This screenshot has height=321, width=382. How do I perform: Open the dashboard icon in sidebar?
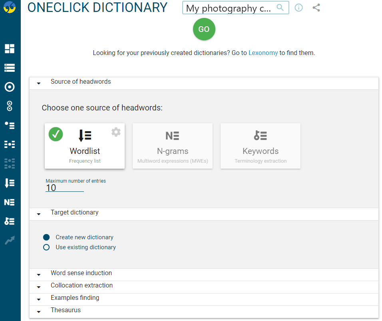pos(10,49)
